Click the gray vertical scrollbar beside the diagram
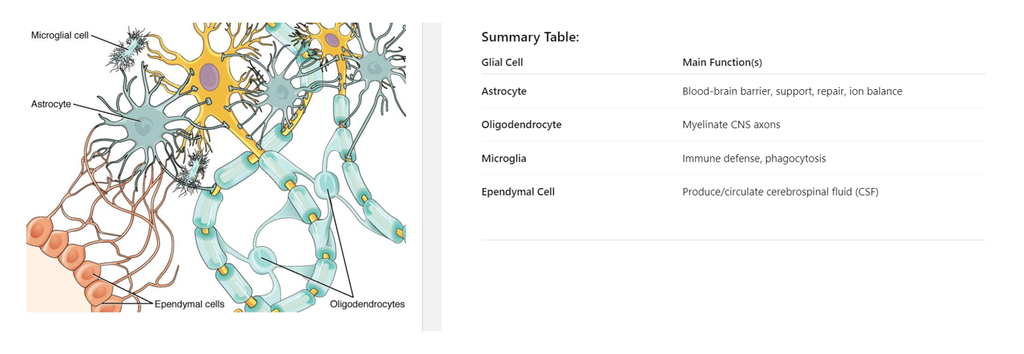Viewport: 1024px width, 354px height. (432, 177)
